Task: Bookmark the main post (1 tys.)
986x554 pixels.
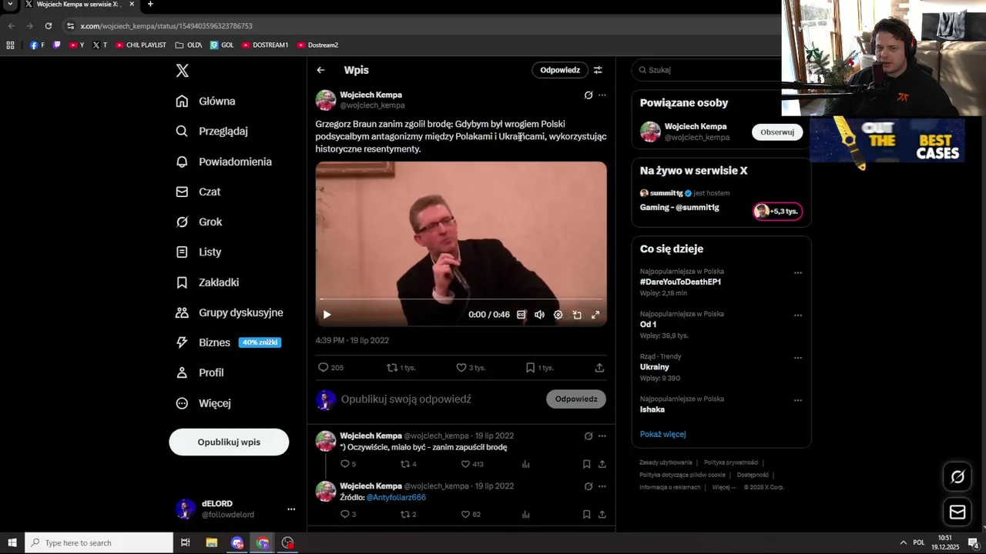Action: [x=539, y=368]
